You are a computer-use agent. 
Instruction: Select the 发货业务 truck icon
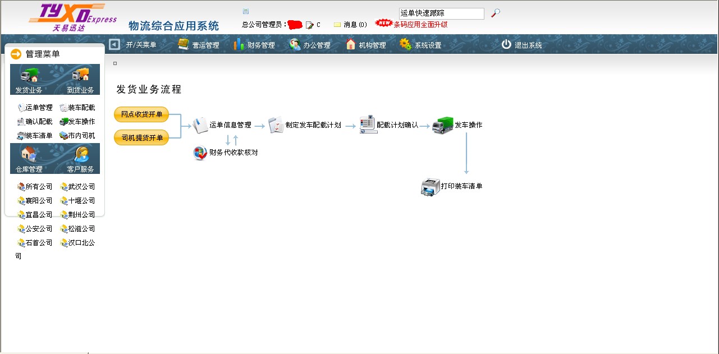pyautogui.click(x=29, y=75)
